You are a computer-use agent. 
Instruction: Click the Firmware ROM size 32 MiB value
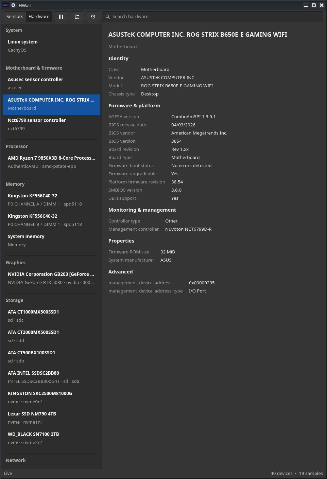click(x=168, y=252)
